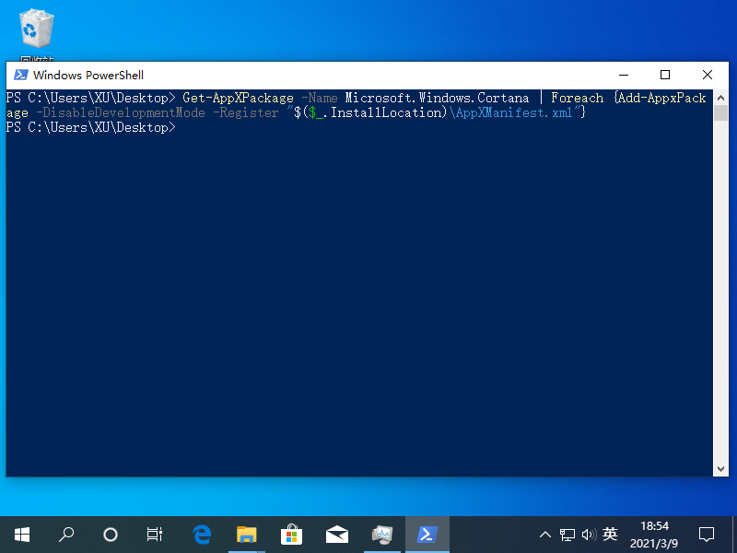Toggle the 英 input method indicator

tap(610, 535)
